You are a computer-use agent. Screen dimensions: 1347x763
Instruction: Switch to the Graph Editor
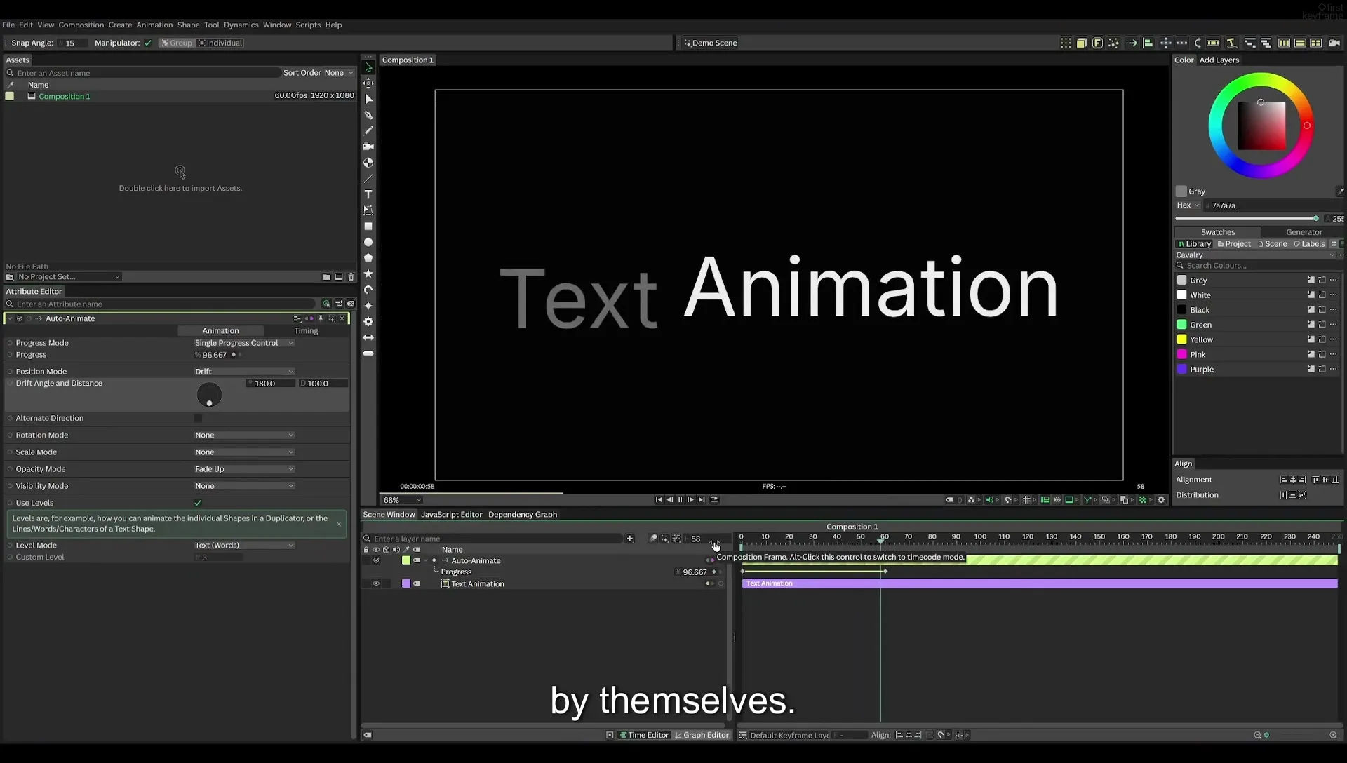[702, 735]
